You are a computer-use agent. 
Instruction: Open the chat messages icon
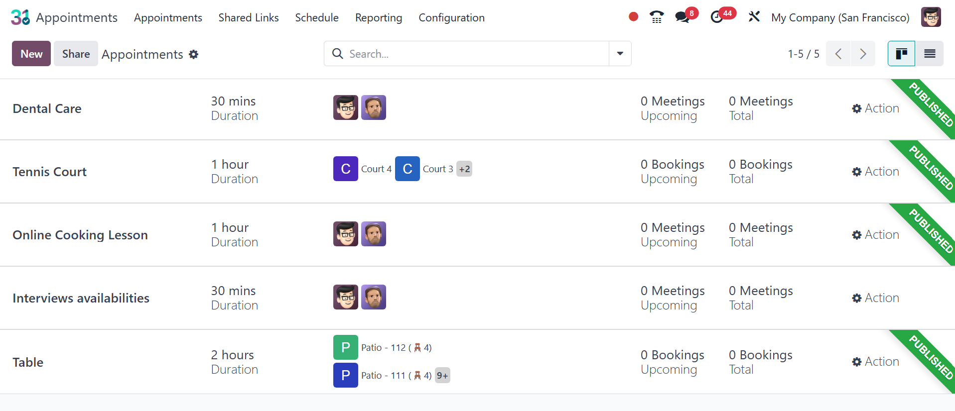(x=682, y=17)
